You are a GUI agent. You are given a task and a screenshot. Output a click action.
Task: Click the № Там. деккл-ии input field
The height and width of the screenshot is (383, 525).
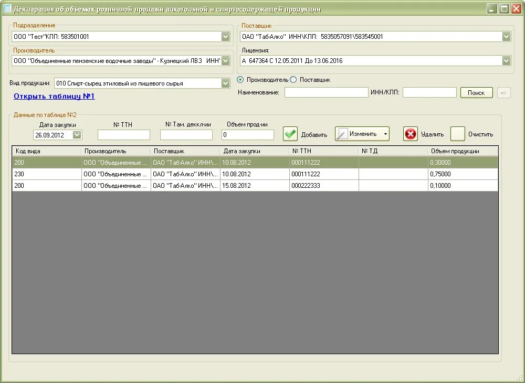coord(186,135)
